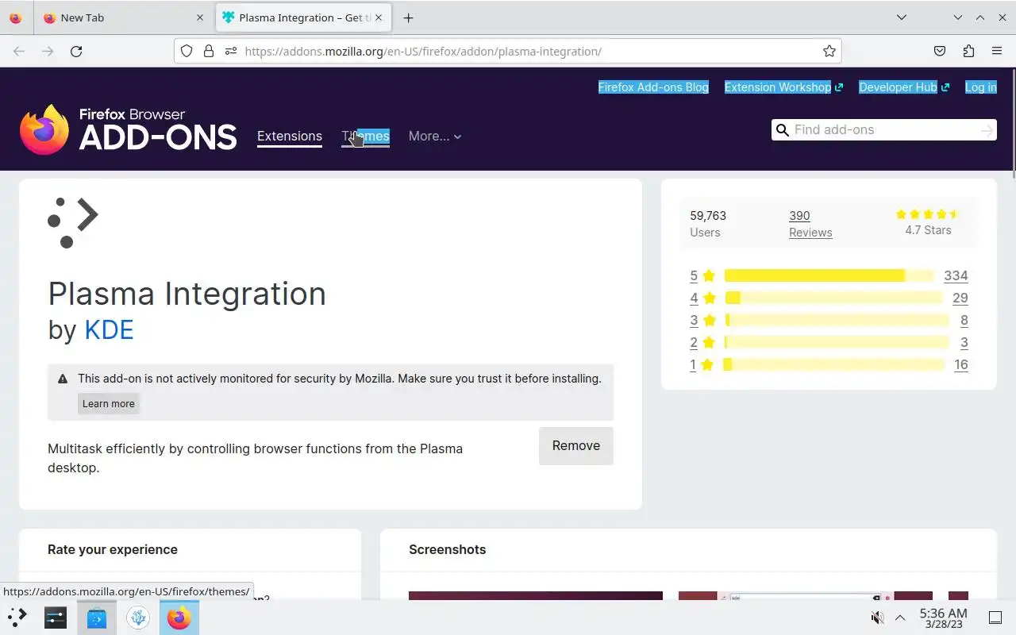Open the KDE author link

109,330
